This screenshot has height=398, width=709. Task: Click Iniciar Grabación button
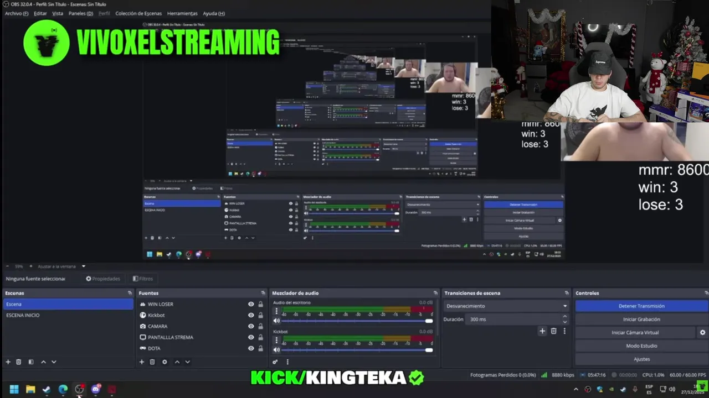coord(641,319)
